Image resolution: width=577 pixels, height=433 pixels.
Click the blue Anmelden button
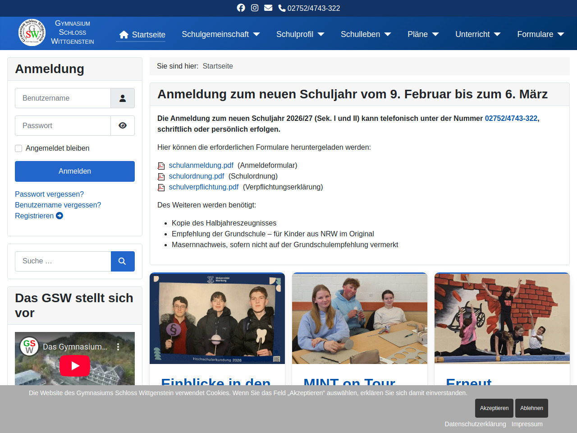(x=75, y=171)
